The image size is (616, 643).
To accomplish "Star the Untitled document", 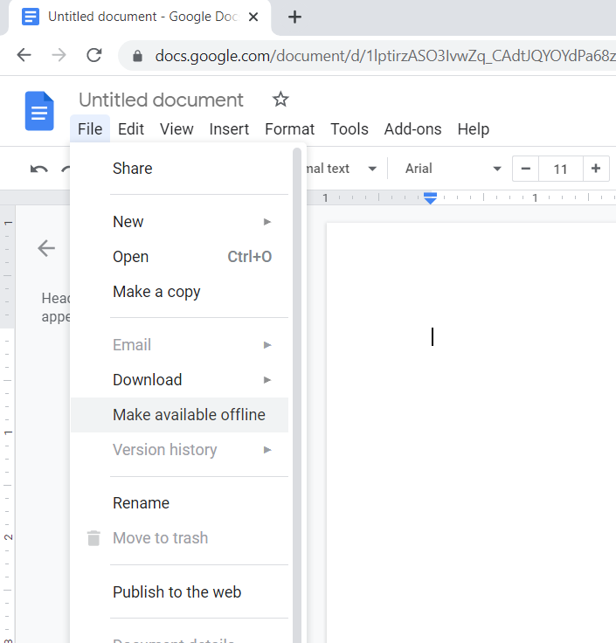I will click(x=280, y=100).
